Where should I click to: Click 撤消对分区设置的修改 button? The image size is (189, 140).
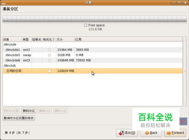tap(19, 118)
